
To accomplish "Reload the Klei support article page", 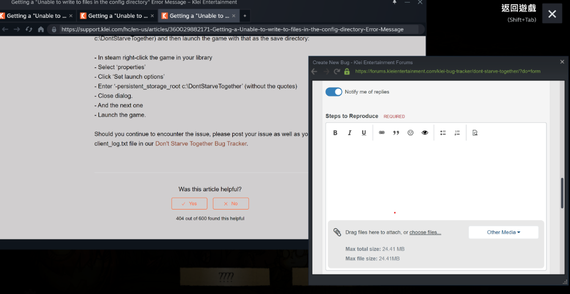I will coord(29,29).
